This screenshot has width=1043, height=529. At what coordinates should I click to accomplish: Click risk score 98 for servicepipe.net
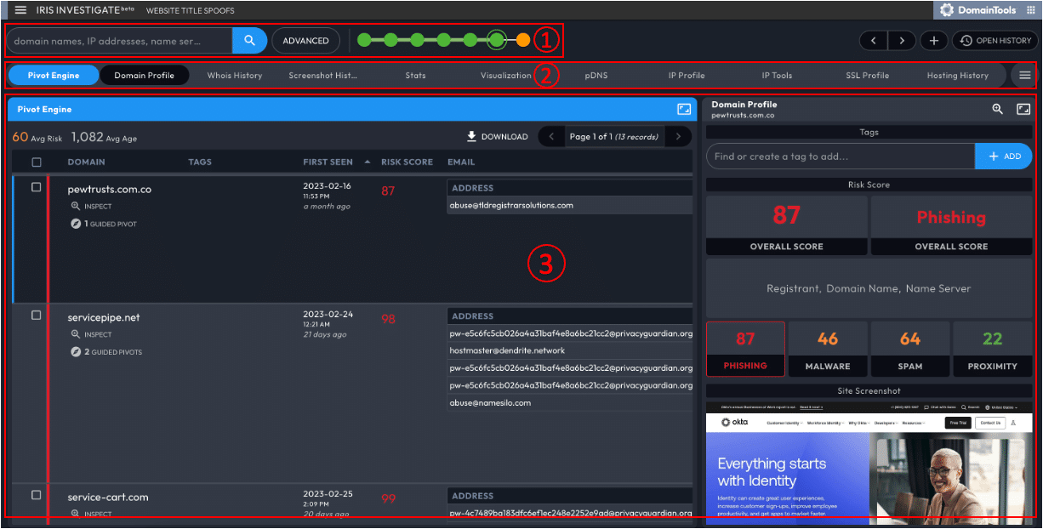point(389,319)
